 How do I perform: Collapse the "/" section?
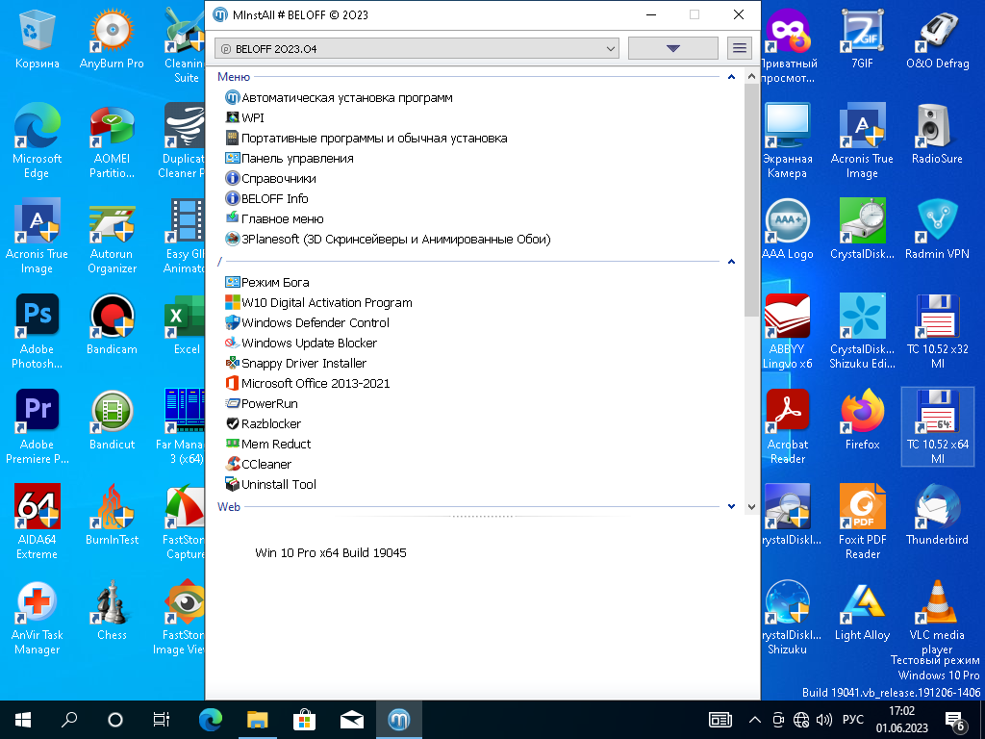731,262
